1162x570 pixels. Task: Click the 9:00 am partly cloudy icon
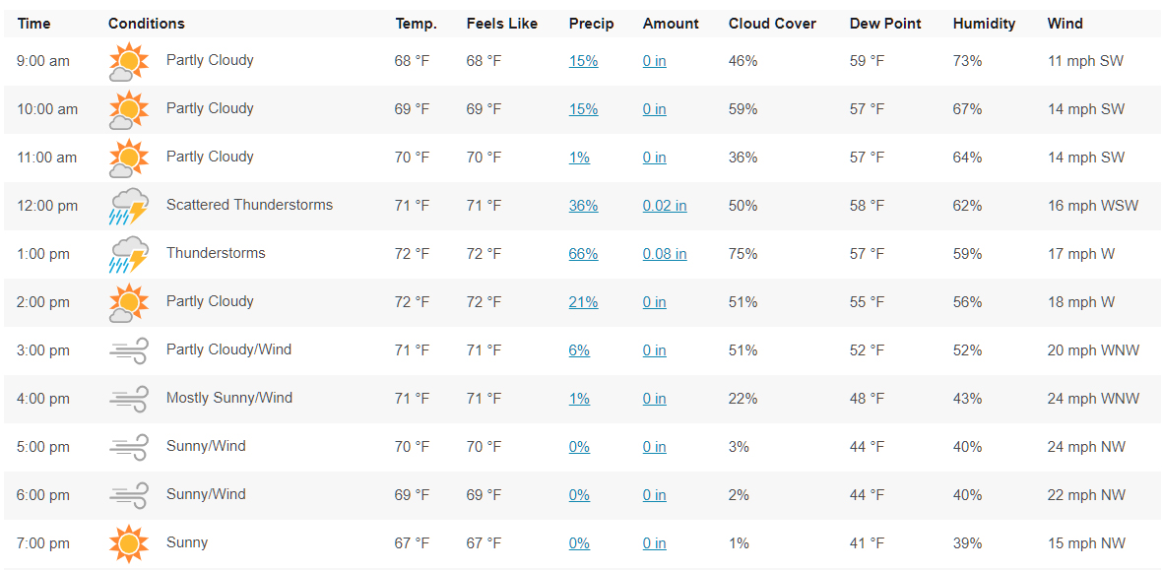point(129,61)
